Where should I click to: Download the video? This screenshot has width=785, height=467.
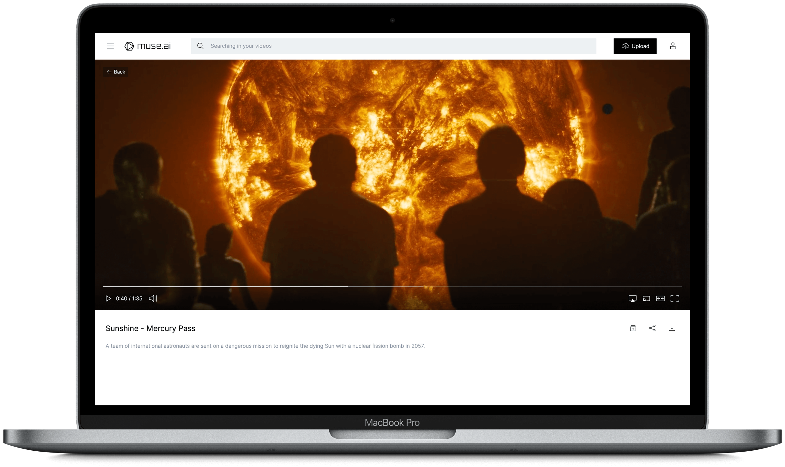[x=672, y=328]
